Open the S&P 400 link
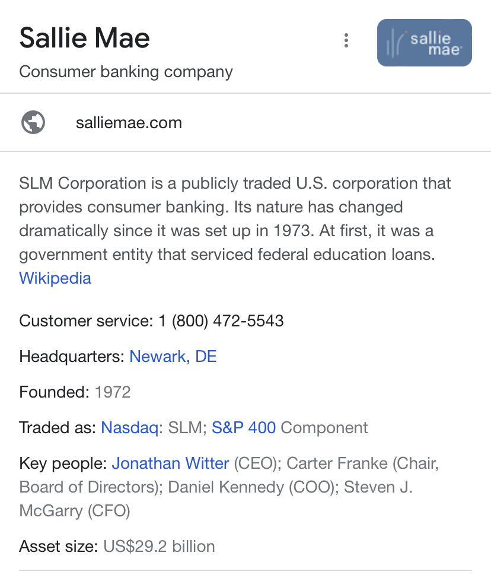 [x=243, y=427]
